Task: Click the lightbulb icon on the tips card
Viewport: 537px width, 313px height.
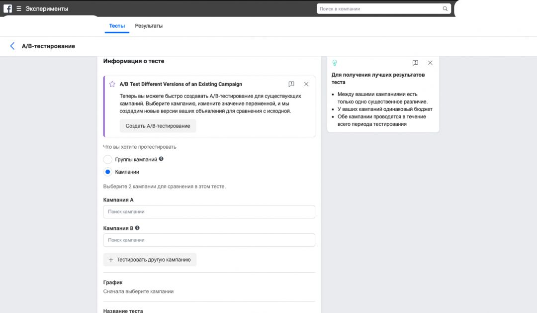Action: tap(335, 63)
